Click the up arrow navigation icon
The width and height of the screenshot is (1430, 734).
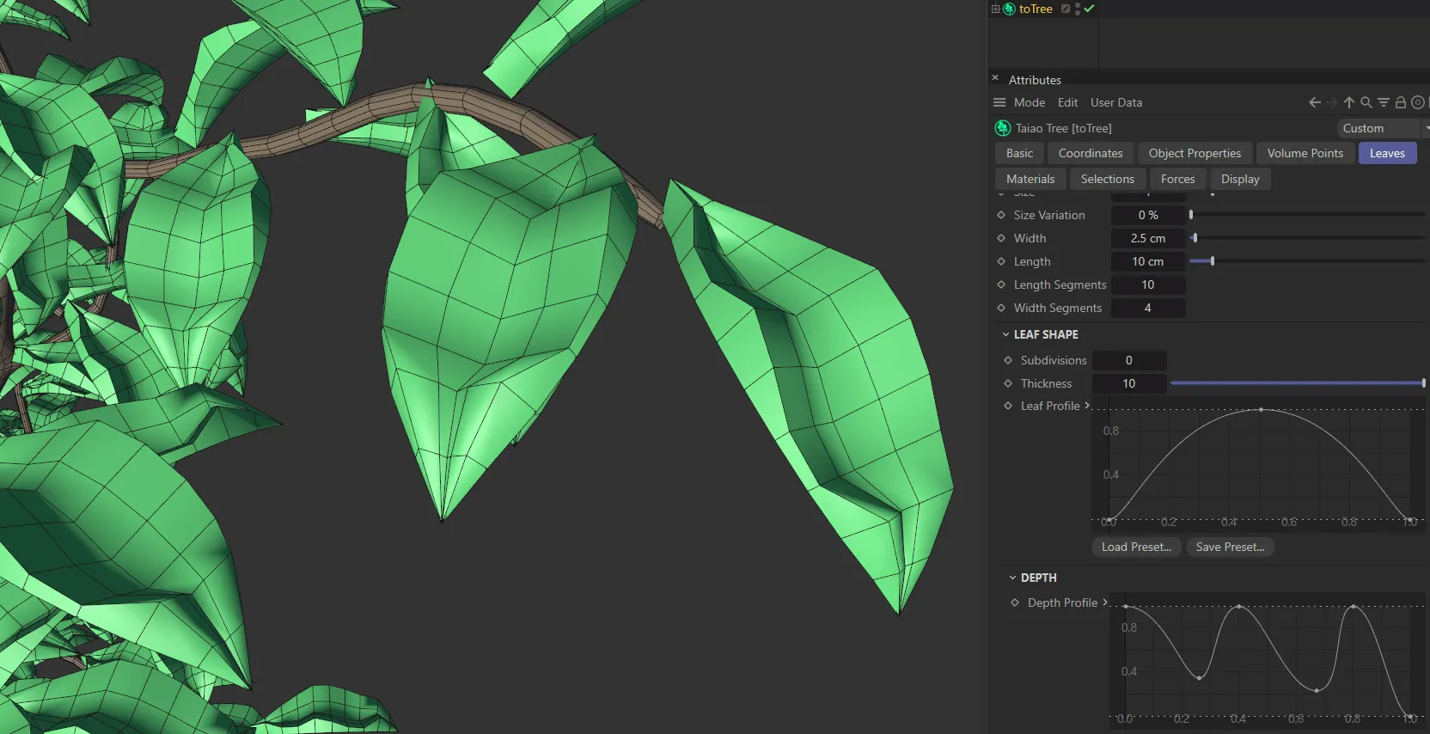(x=1349, y=102)
